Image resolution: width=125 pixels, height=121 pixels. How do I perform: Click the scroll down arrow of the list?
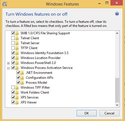(117, 105)
